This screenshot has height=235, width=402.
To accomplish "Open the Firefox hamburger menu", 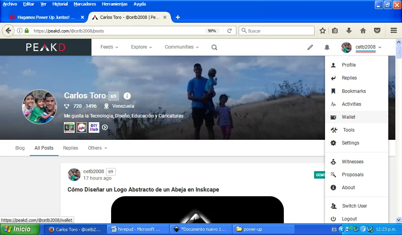I will point(394,31).
